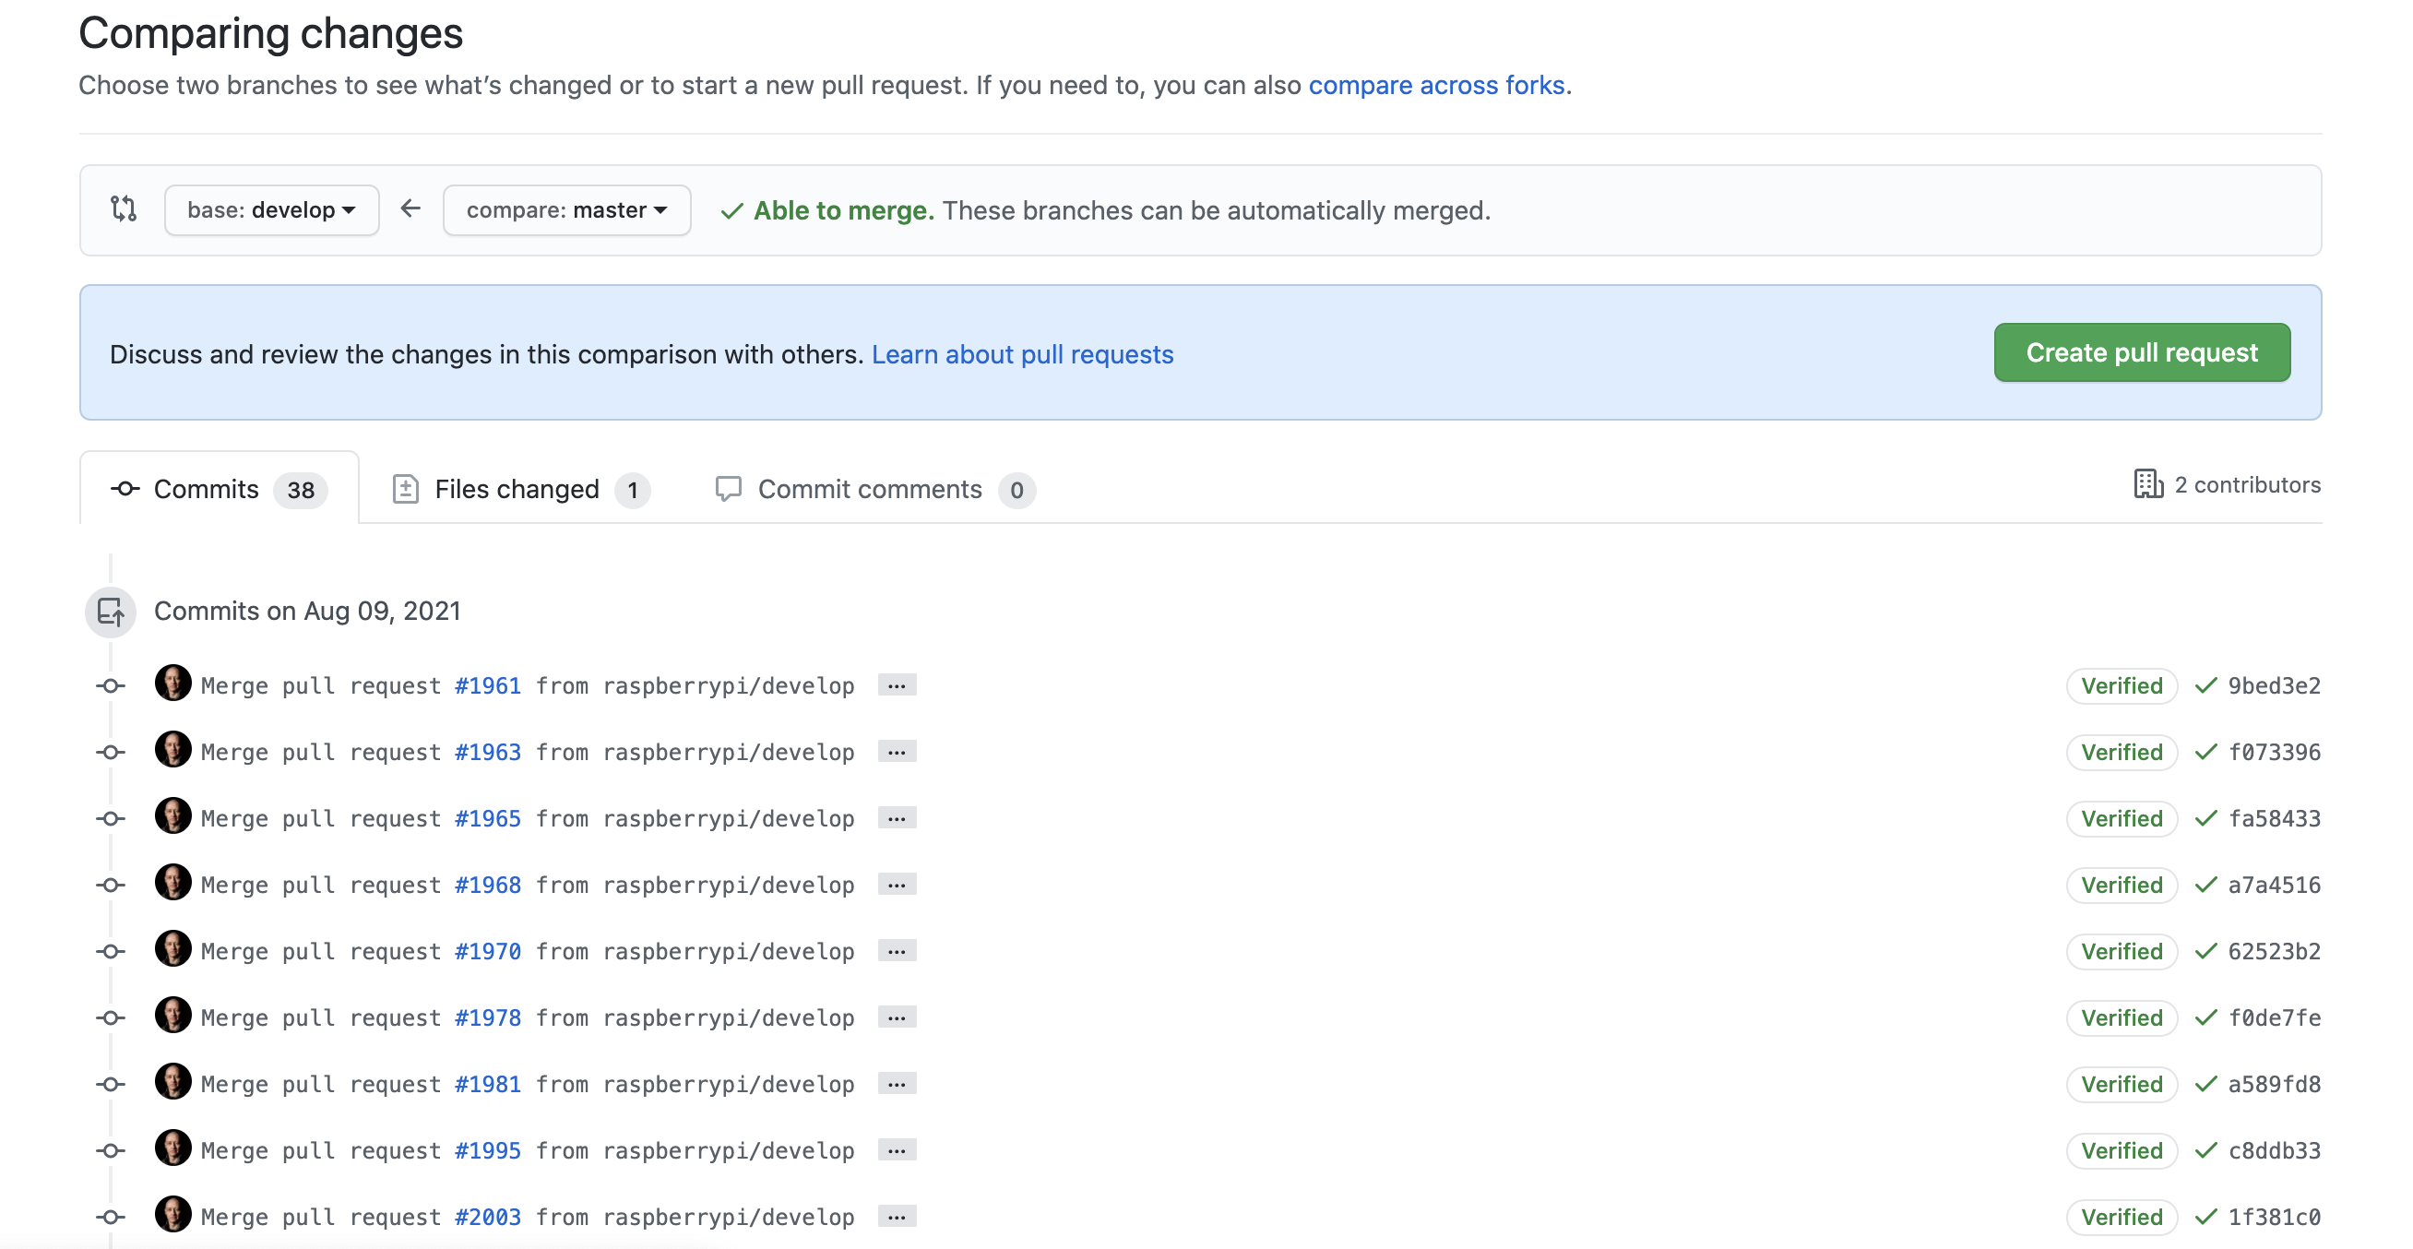The width and height of the screenshot is (2413, 1249).
Task: Click Verified badge for commit 1f381c0
Action: pyautogui.click(x=2122, y=1218)
